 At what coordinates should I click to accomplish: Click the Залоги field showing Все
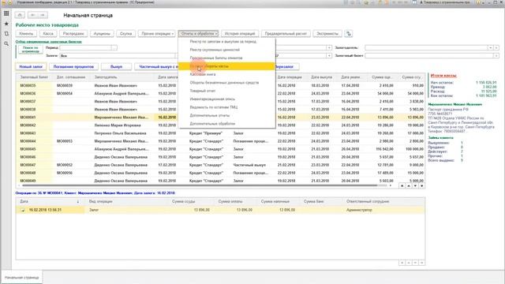click(x=118, y=56)
